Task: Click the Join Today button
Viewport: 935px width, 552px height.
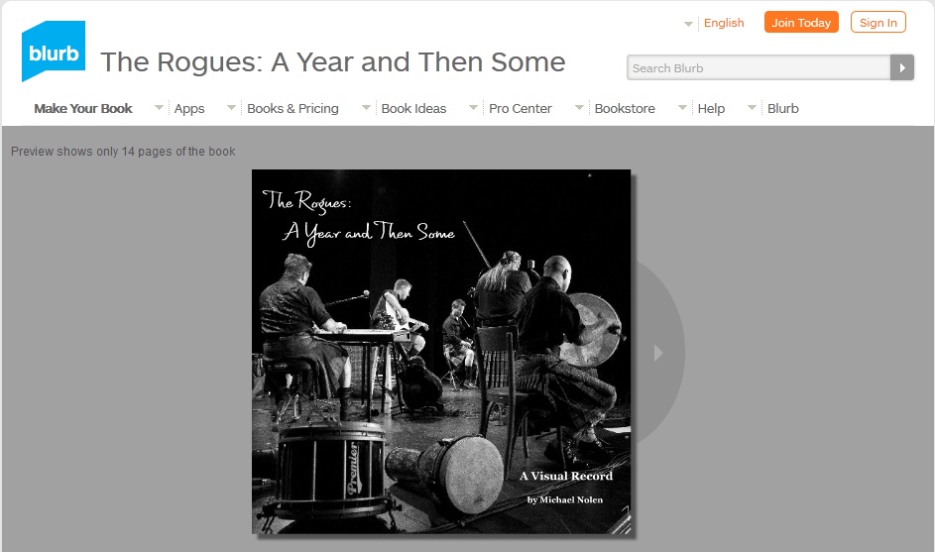Action: pyautogui.click(x=801, y=22)
